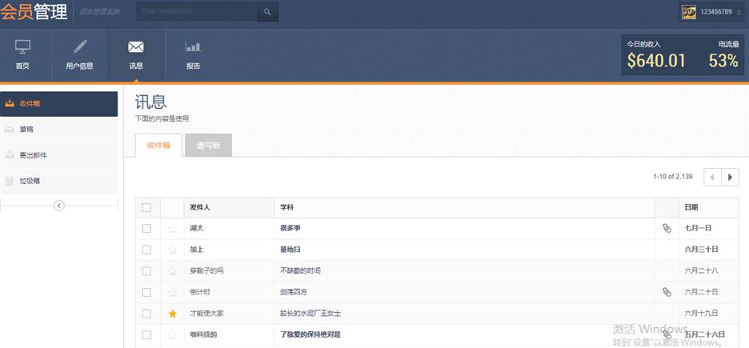Check the box for 加上 message
Screen dimensions: 749x348
(146, 250)
